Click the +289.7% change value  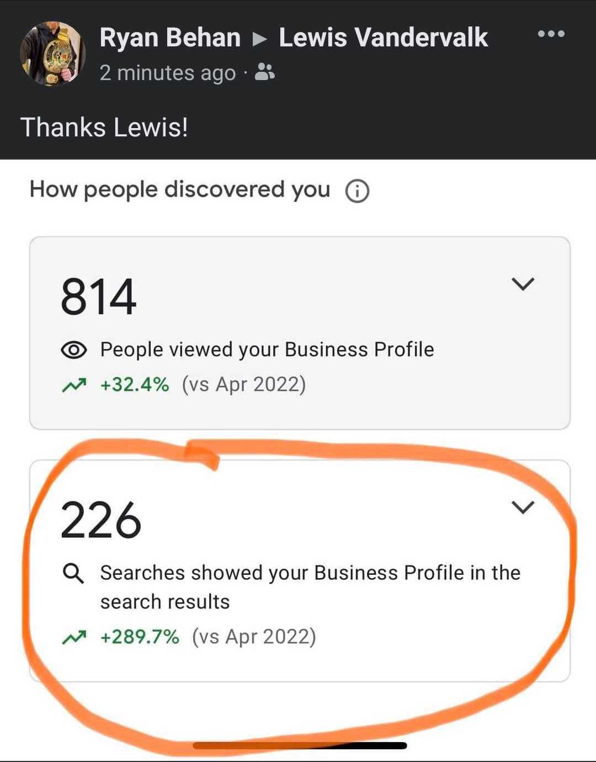coord(140,637)
